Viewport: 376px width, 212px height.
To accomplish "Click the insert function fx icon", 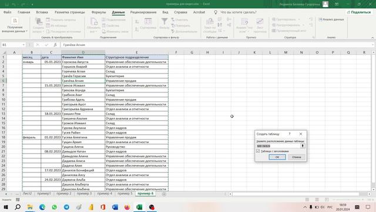I will [55, 45].
